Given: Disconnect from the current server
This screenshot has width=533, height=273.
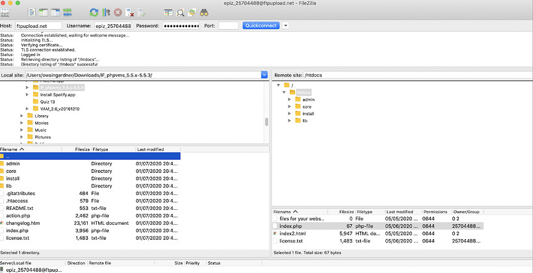Looking at the screenshot, I should [x=129, y=13].
